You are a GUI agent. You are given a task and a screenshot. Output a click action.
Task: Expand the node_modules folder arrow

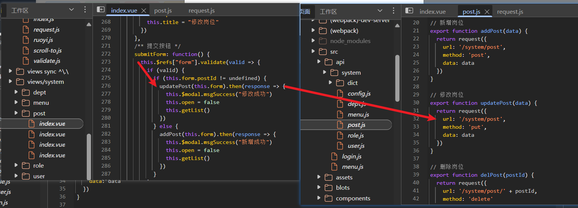click(313, 41)
